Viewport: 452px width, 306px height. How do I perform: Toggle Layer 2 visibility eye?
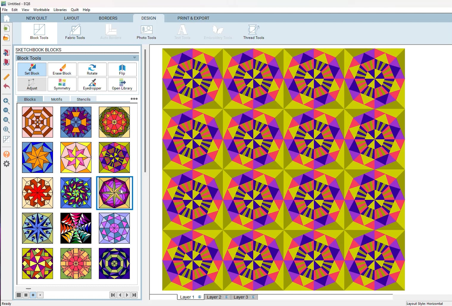[x=226, y=297]
